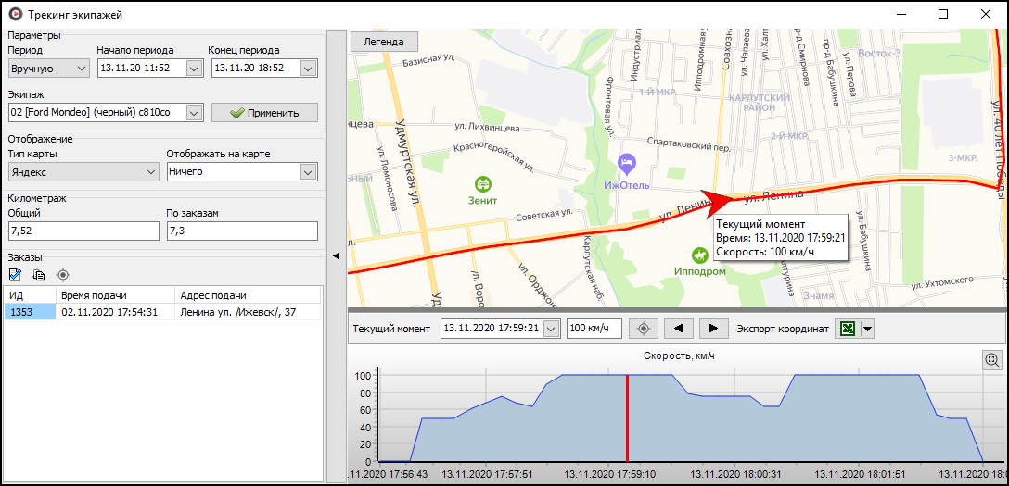The width and height of the screenshot is (1009, 486).
Task: Step to previous track point
Action: pyautogui.click(x=679, y=329)
